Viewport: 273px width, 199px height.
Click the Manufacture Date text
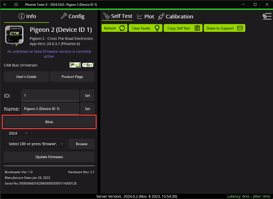point(27,178)
